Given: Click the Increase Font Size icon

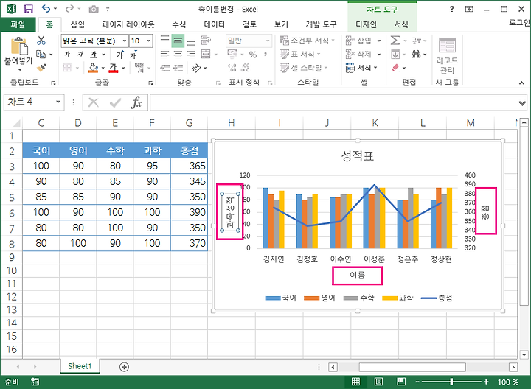Looking at the screenshot, I should click(120, 55).
